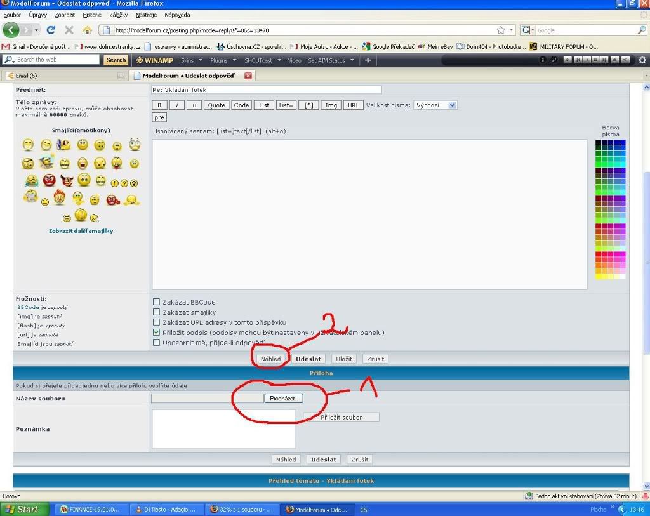Click the Poznámka attachment comment box
The width and height of the screenshot is (650, 516).
pos(224,429)
